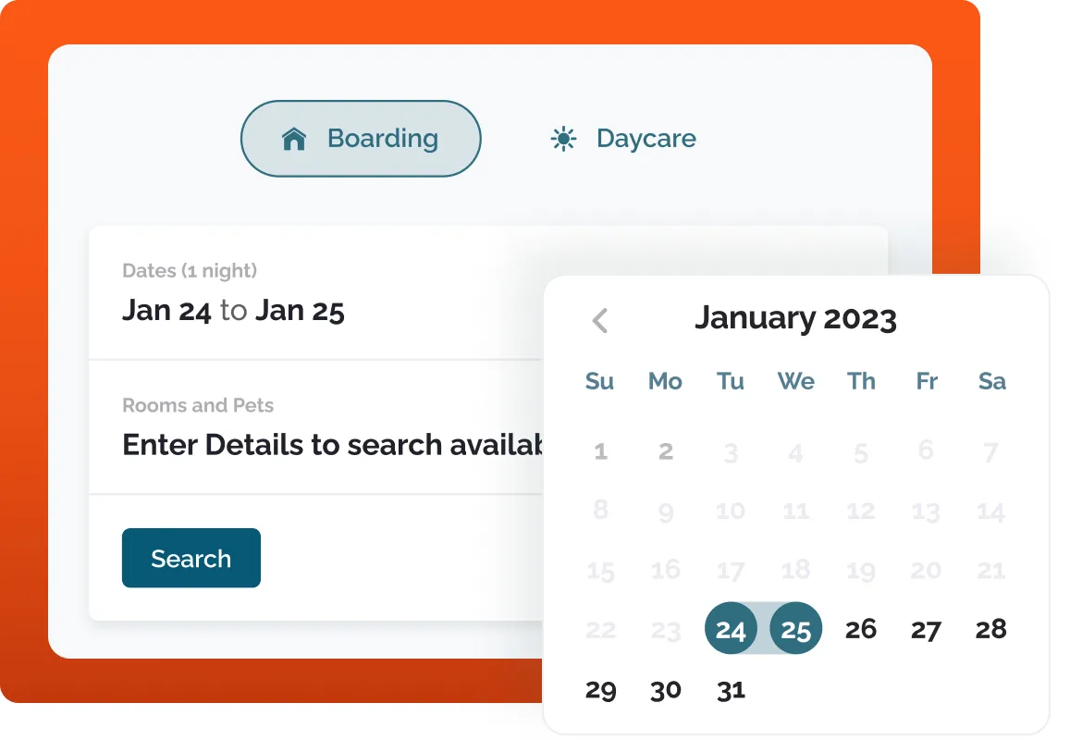
Task: Click the back chevron on the calendar
Action: click(x=600, y=320)
